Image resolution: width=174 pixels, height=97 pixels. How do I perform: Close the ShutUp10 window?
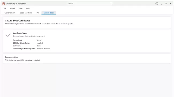coord(171,3)
